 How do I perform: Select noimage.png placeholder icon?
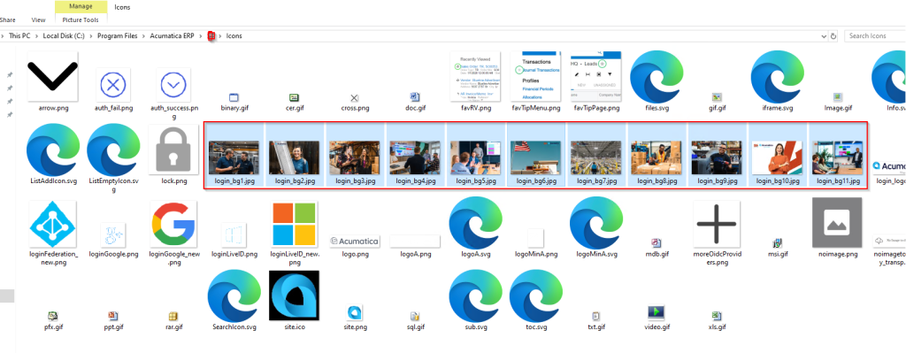tap(837, 223)
